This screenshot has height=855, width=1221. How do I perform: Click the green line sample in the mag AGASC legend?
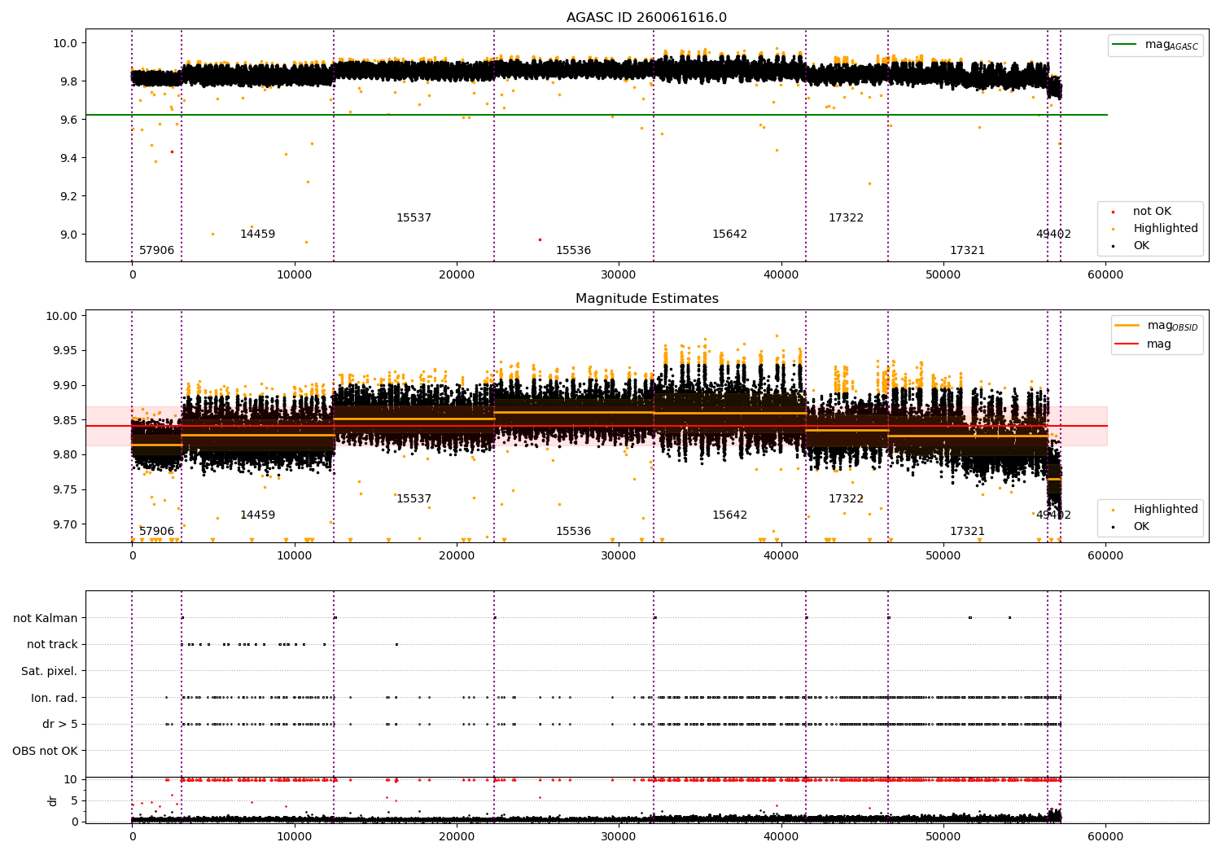pos(1124,45)
